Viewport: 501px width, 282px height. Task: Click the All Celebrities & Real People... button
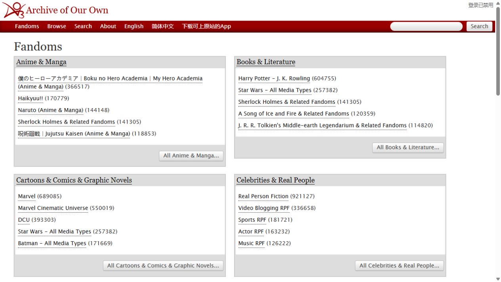(399, 266)
